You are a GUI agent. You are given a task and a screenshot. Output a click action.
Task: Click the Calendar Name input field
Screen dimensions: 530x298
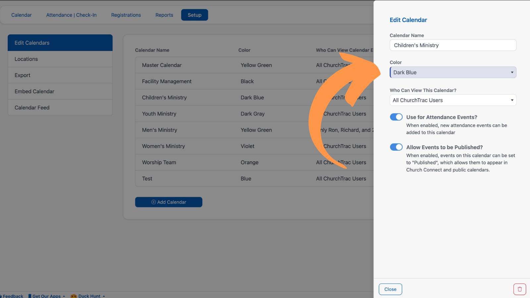point(453,45)
